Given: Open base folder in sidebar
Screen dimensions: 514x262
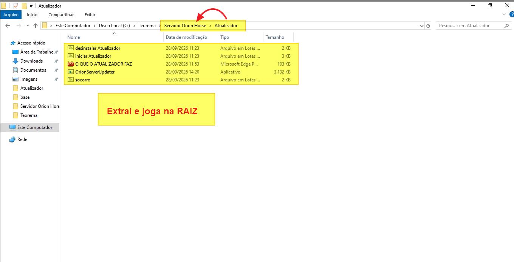Looking at the screenshot, I should tap(25, 97).
